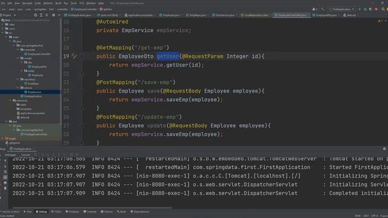Open the Build menu

(58, 3)
